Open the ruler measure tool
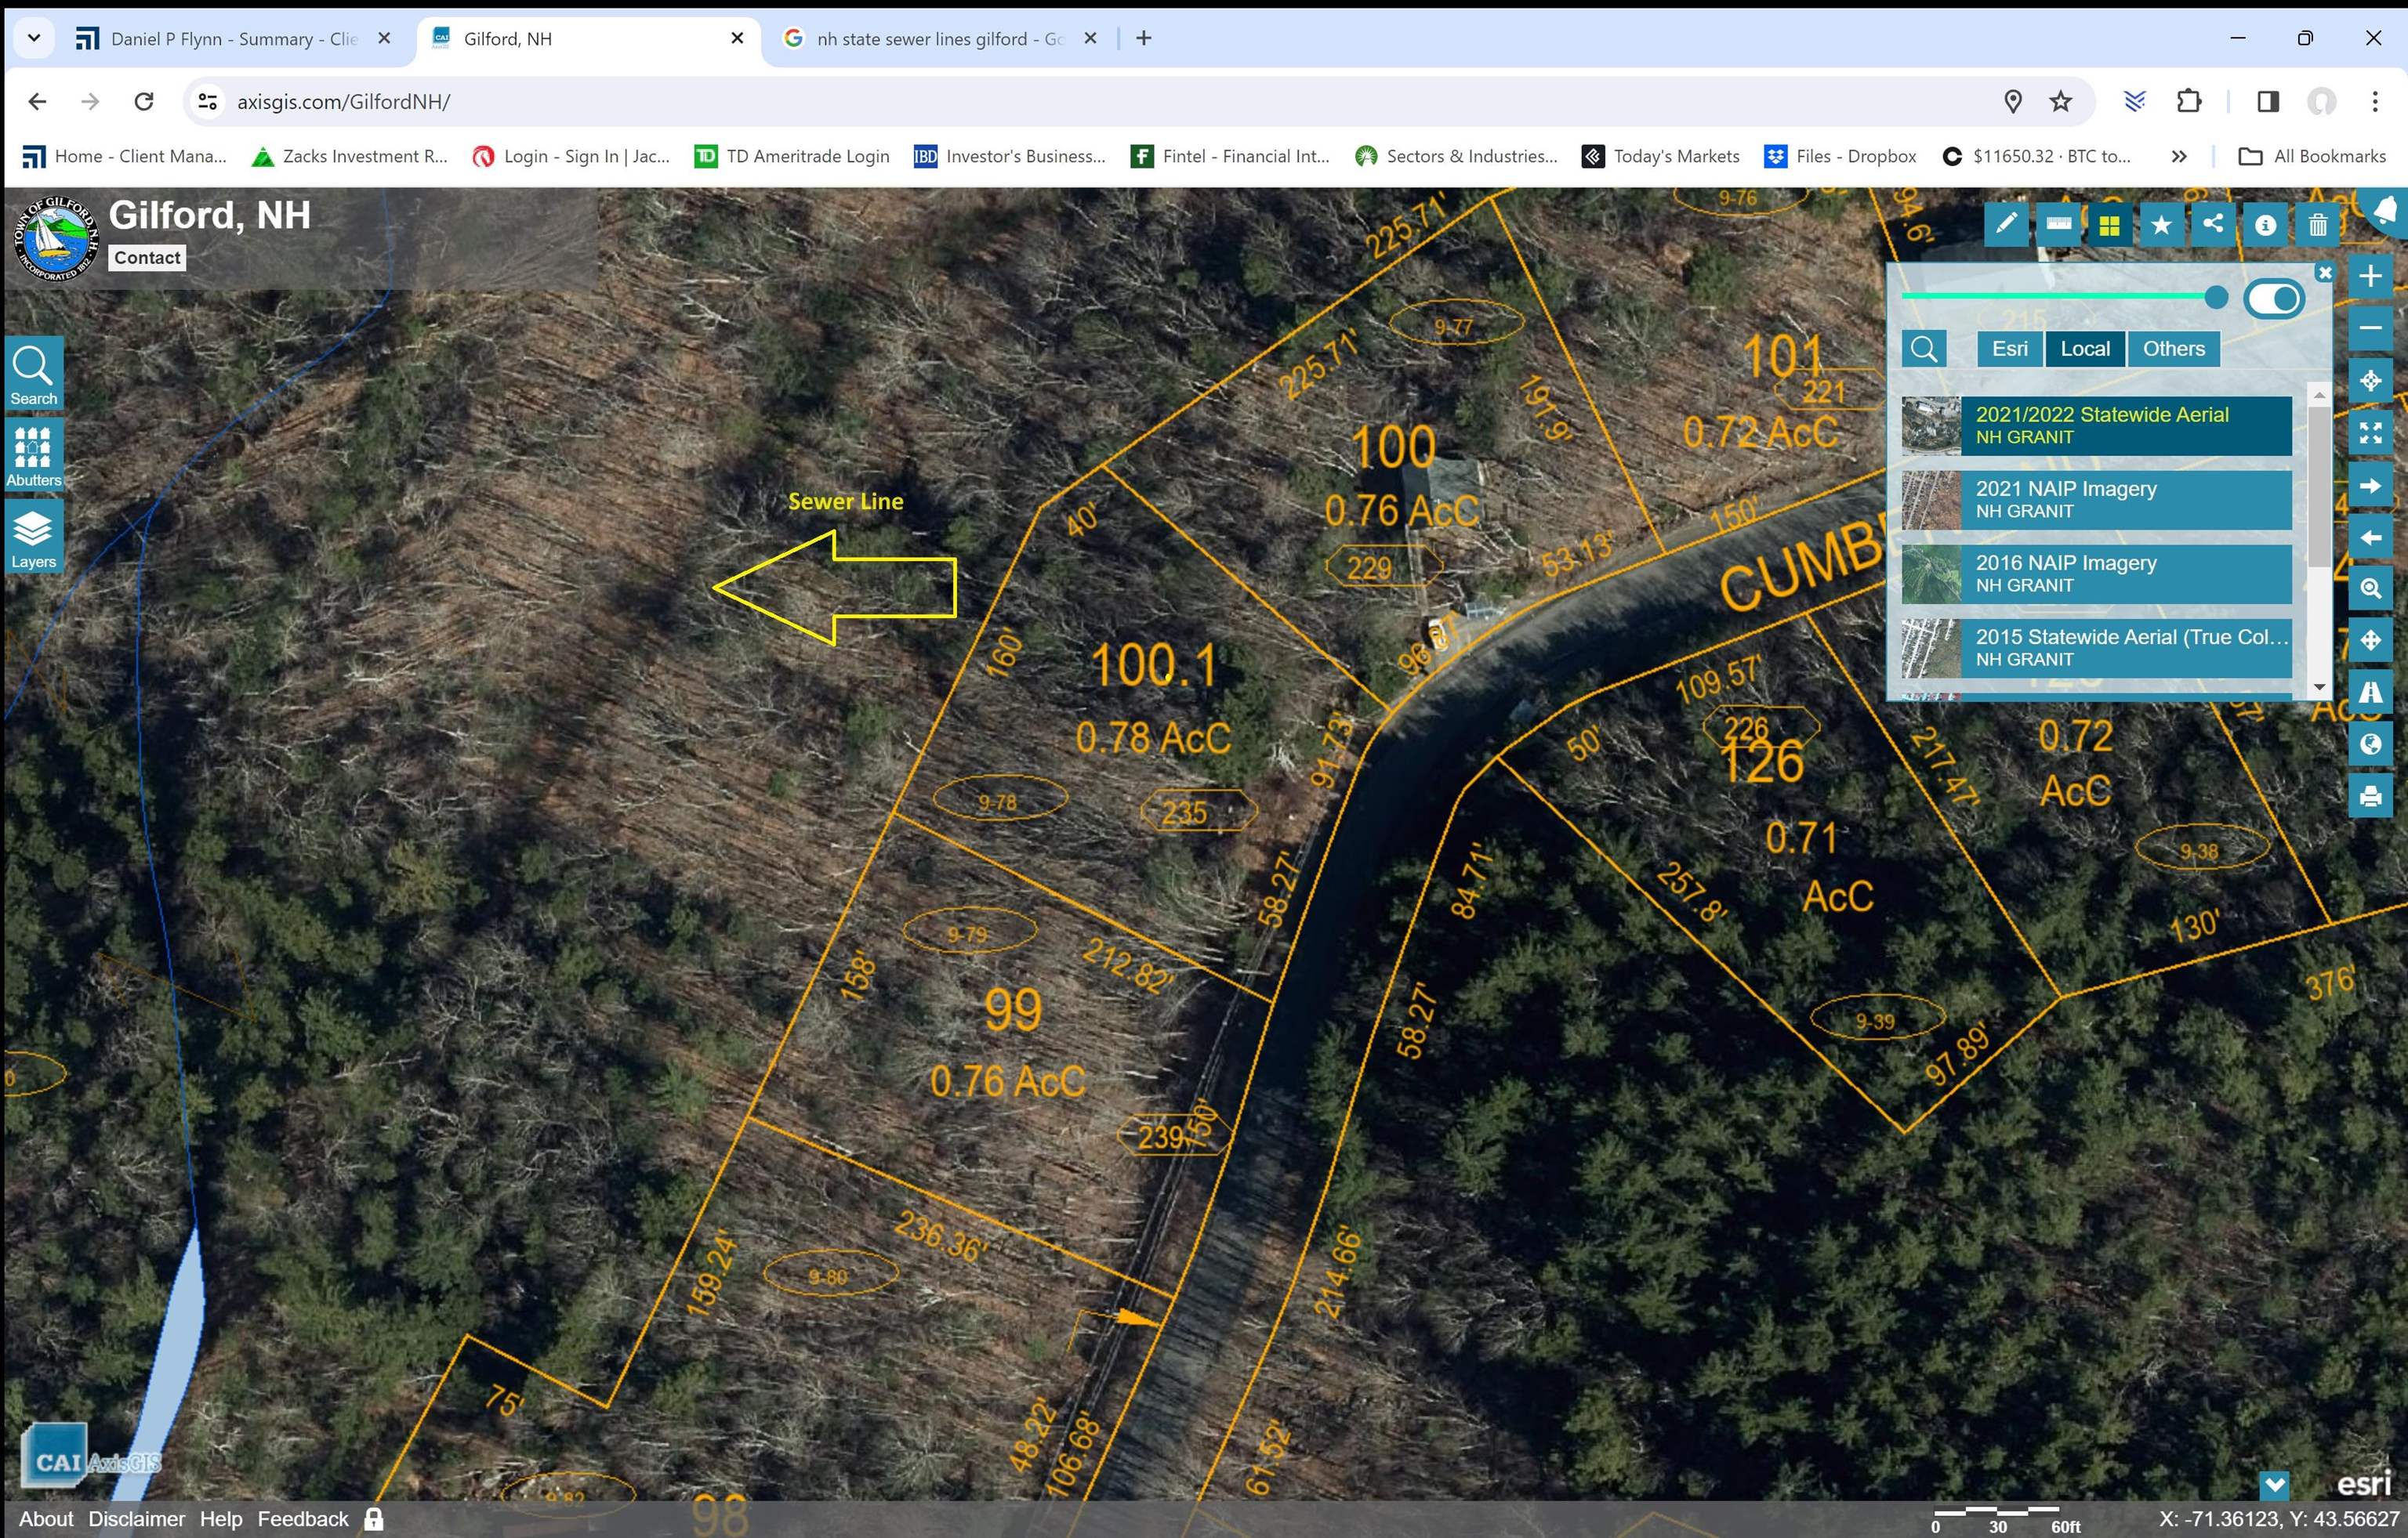 [2058, 225]
